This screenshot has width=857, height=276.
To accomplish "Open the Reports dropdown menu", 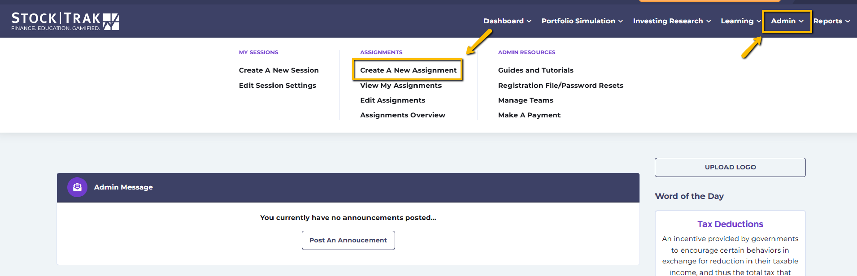I will click(x=831, y=21).
